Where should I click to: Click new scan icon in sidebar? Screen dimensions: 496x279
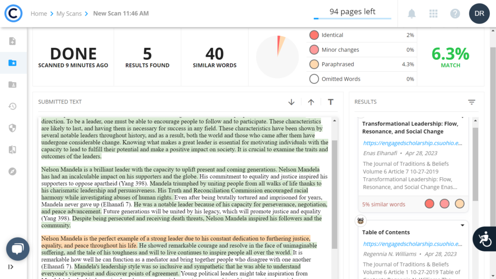(13, 41)
